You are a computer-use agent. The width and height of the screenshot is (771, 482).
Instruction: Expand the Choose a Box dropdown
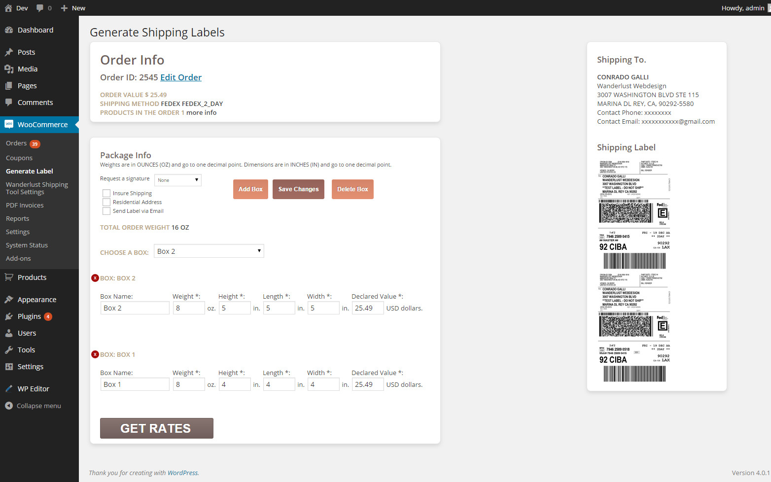[x=209, y=251]
